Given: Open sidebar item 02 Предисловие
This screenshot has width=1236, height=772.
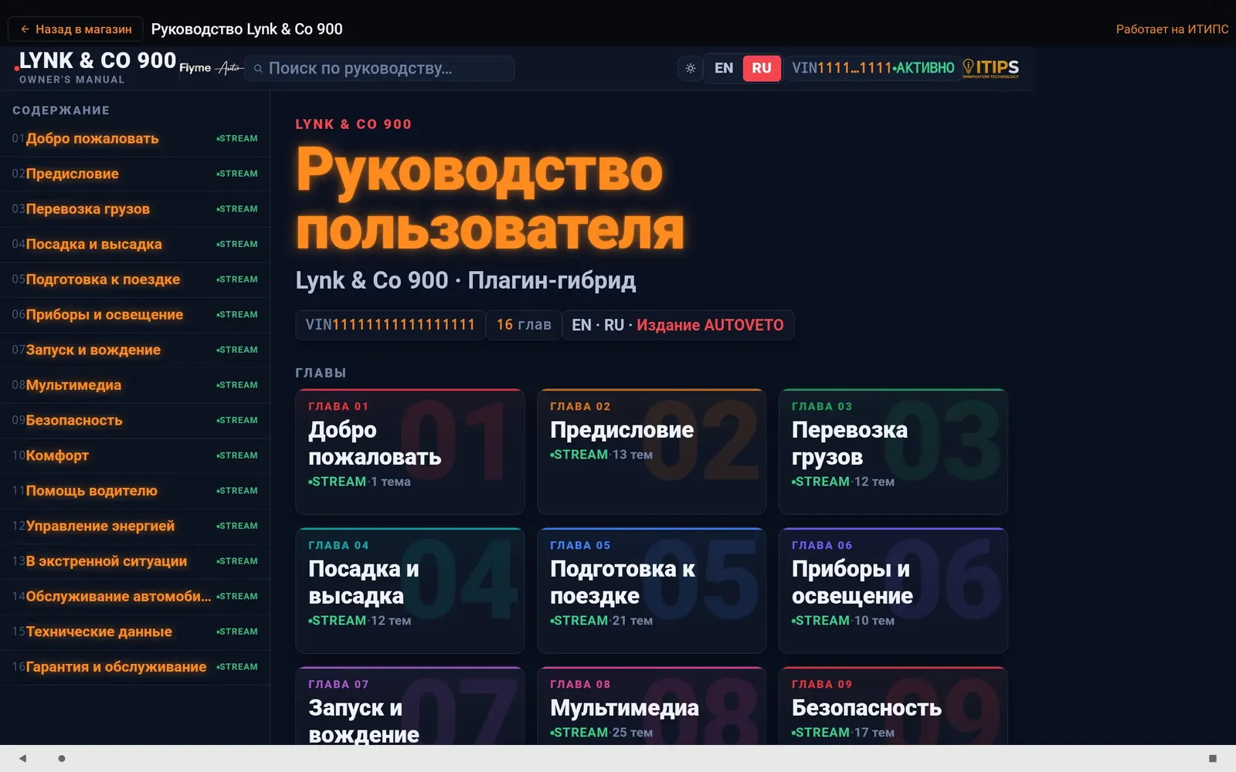Looking at the screenshot, I should coord(135,174).
